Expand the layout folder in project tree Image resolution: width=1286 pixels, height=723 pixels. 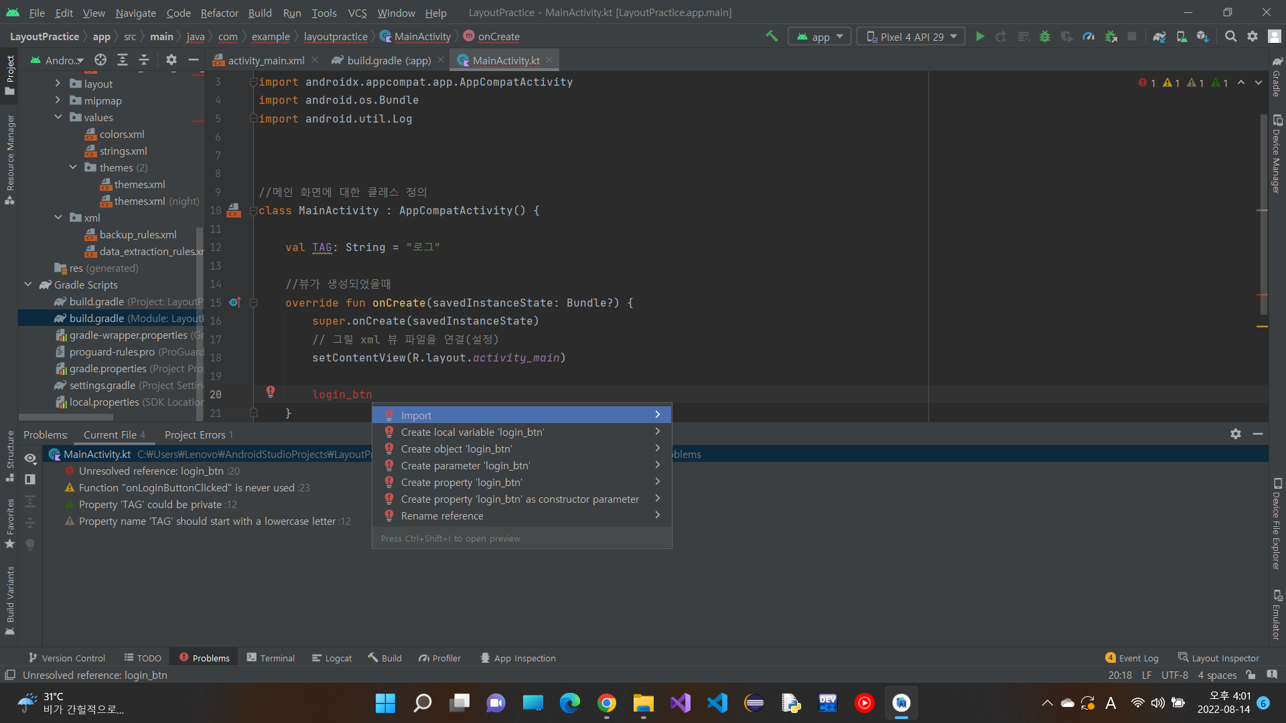pyautogui.click(x=58, y=84)
